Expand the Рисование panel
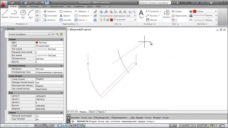Viewport: 228px width, 128px height. (x=21, y=24)
